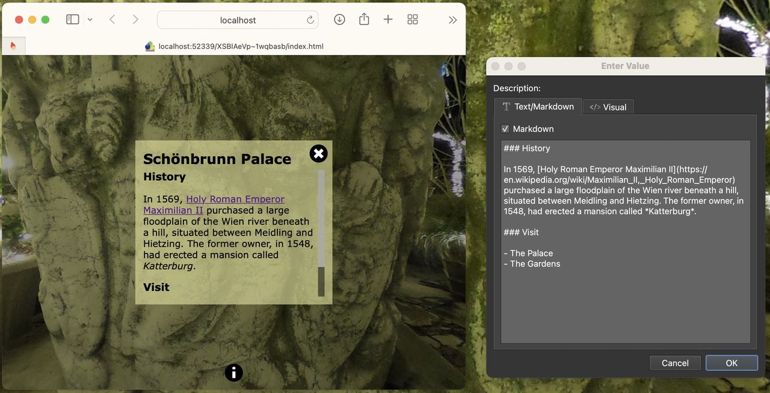Show the tab overview grid
The width and height of the screenshot is (770, 393).
tap(413, 19)
